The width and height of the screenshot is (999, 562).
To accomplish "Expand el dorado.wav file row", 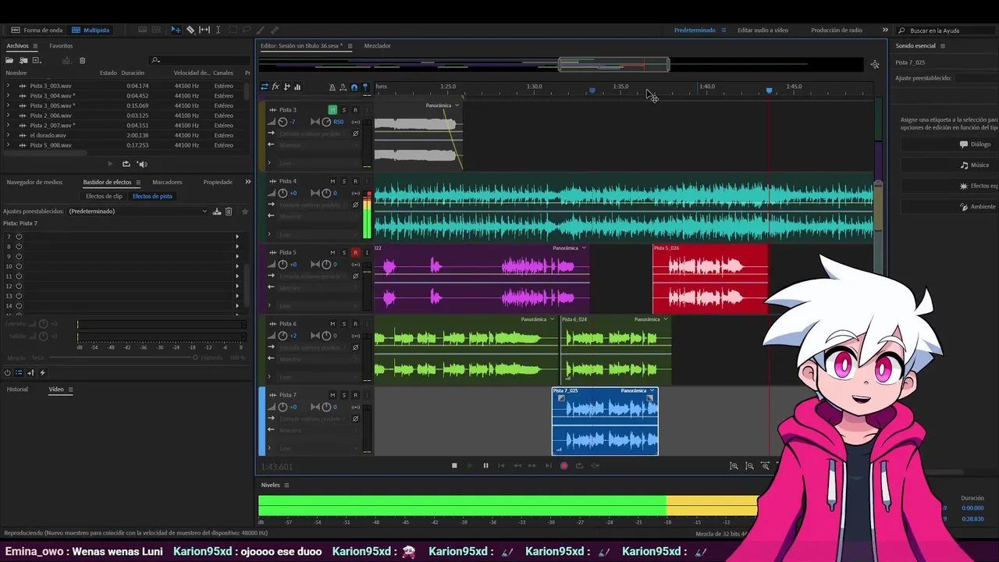I will tap(9, 135).
